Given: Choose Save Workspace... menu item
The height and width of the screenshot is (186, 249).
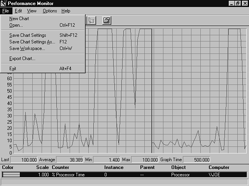Looking at the screenshot, I should (27, 48).
